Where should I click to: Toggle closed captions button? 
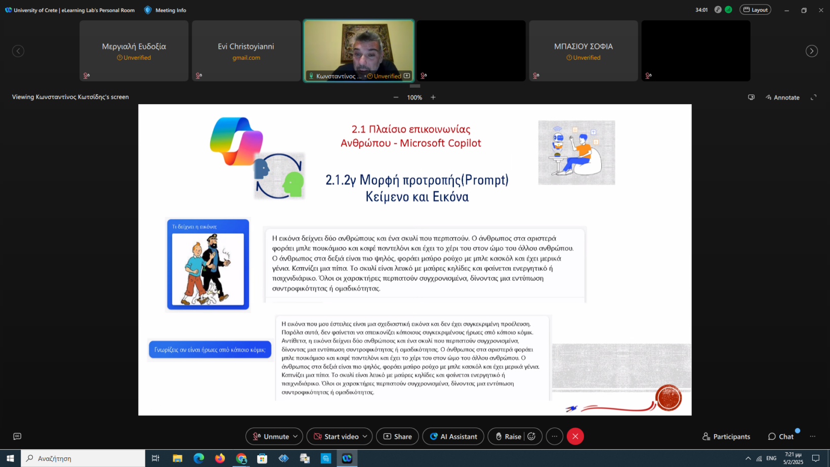[17, 436]
